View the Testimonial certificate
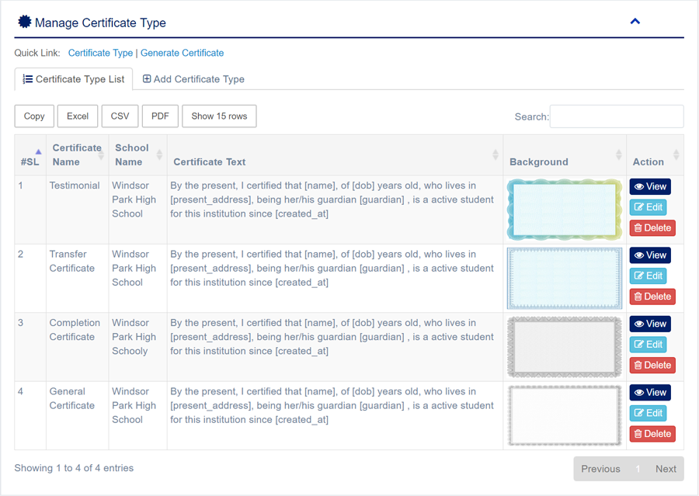699x496 pixels. [x=650, y=187]
